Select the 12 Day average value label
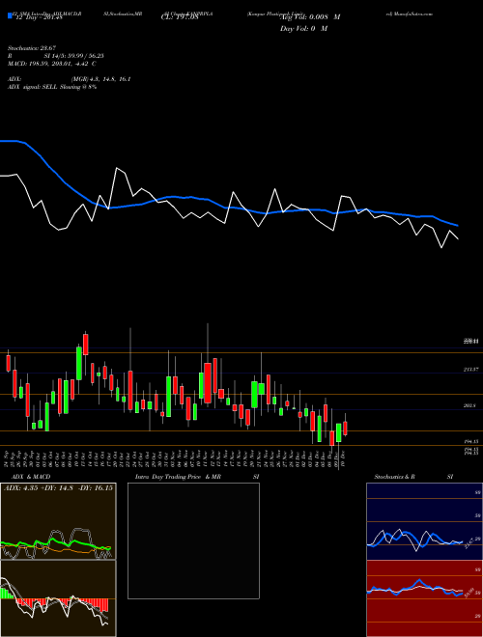 (x=39, y=17)
